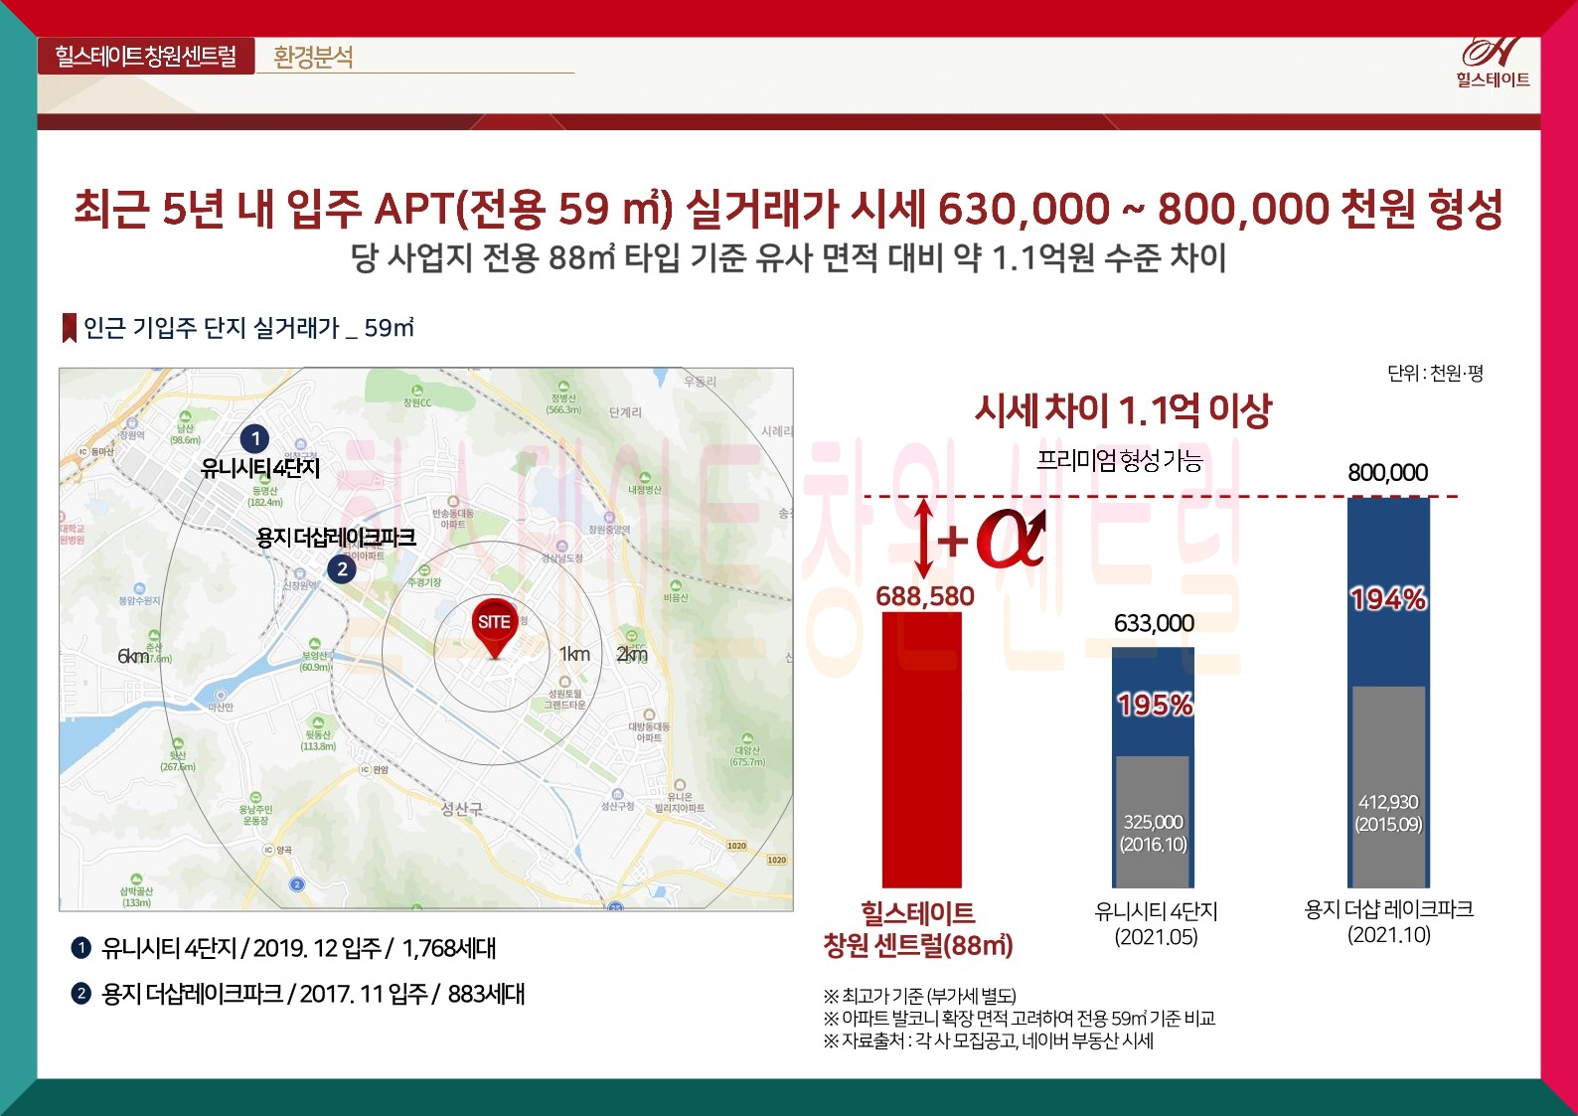Click the 1km radius label on map
The height and width of the screenshot is (1116, 1578).
coord(574,654)
